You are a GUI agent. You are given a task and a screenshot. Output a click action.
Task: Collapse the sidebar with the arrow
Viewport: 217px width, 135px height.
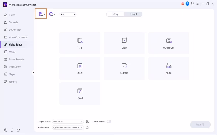[34, 73]
